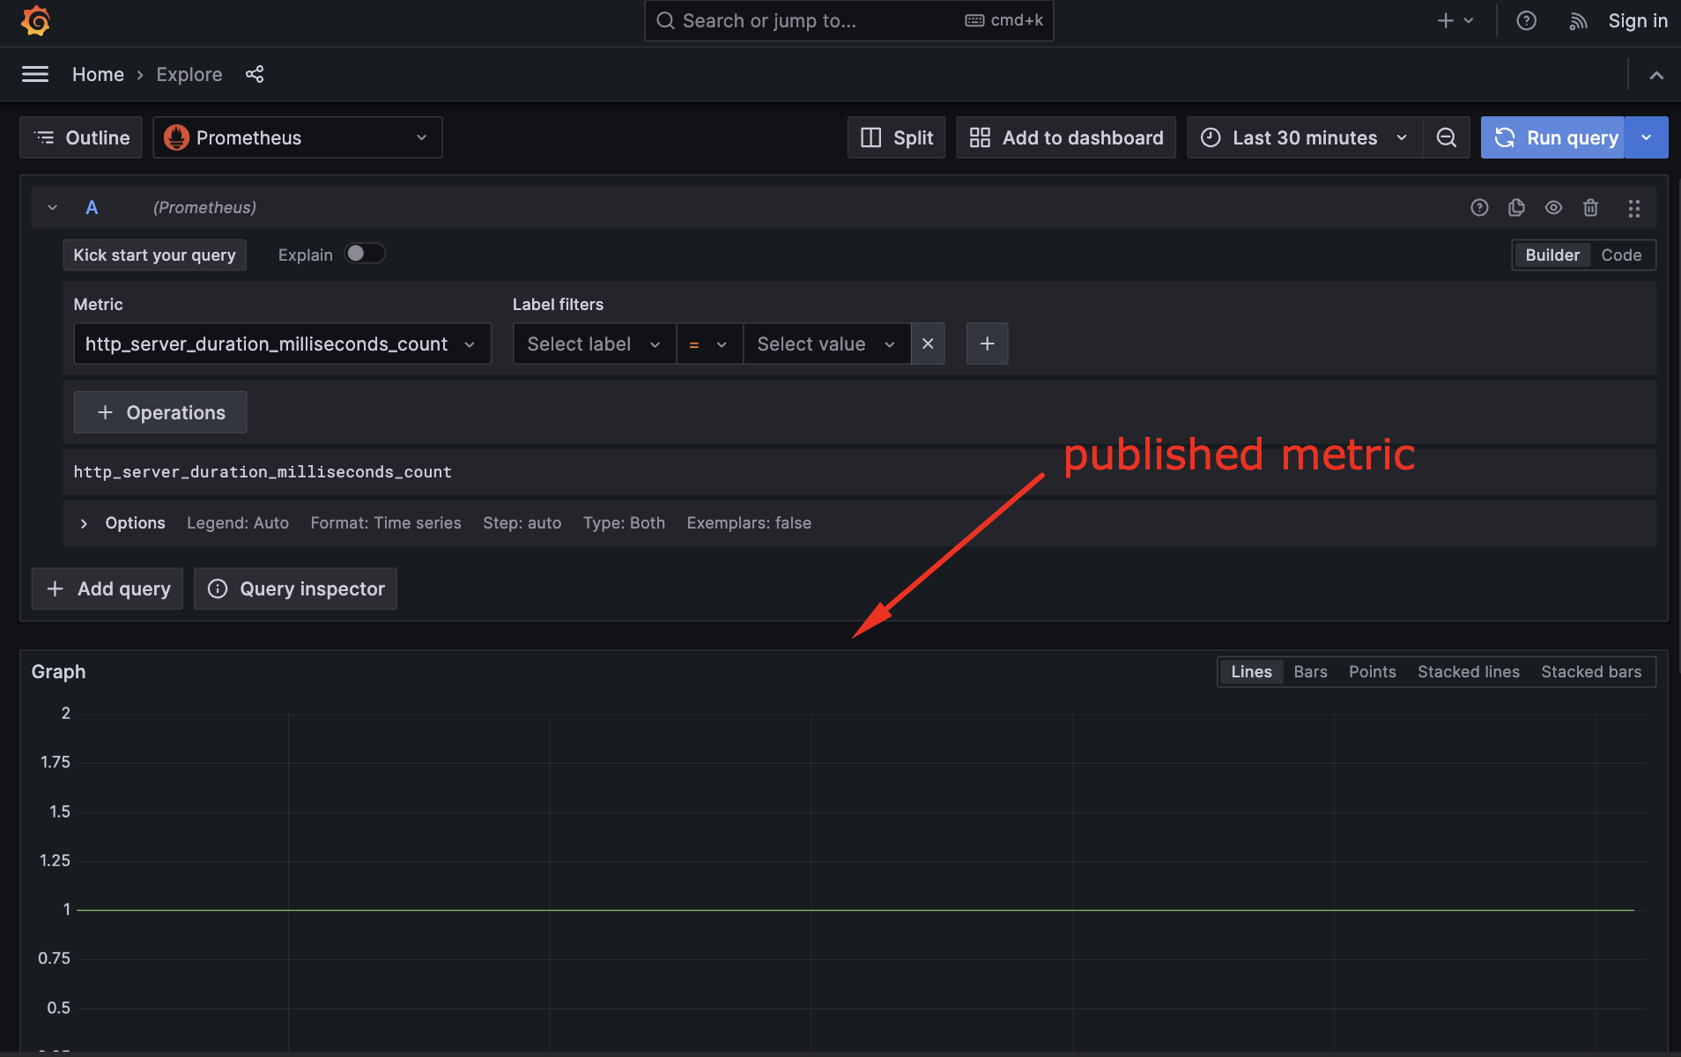Switch the query editor to Code mode

tap(1620, 255)
